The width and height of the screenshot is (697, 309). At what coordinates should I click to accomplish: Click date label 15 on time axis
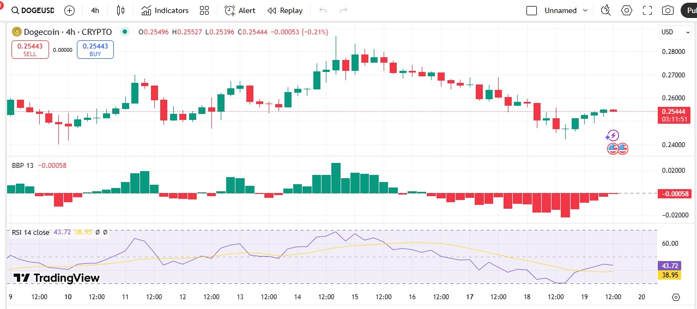[355, 297]
